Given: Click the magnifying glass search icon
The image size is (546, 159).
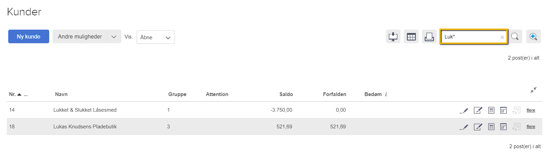Looking at the screenshot, I should click(x=515, y=36).
